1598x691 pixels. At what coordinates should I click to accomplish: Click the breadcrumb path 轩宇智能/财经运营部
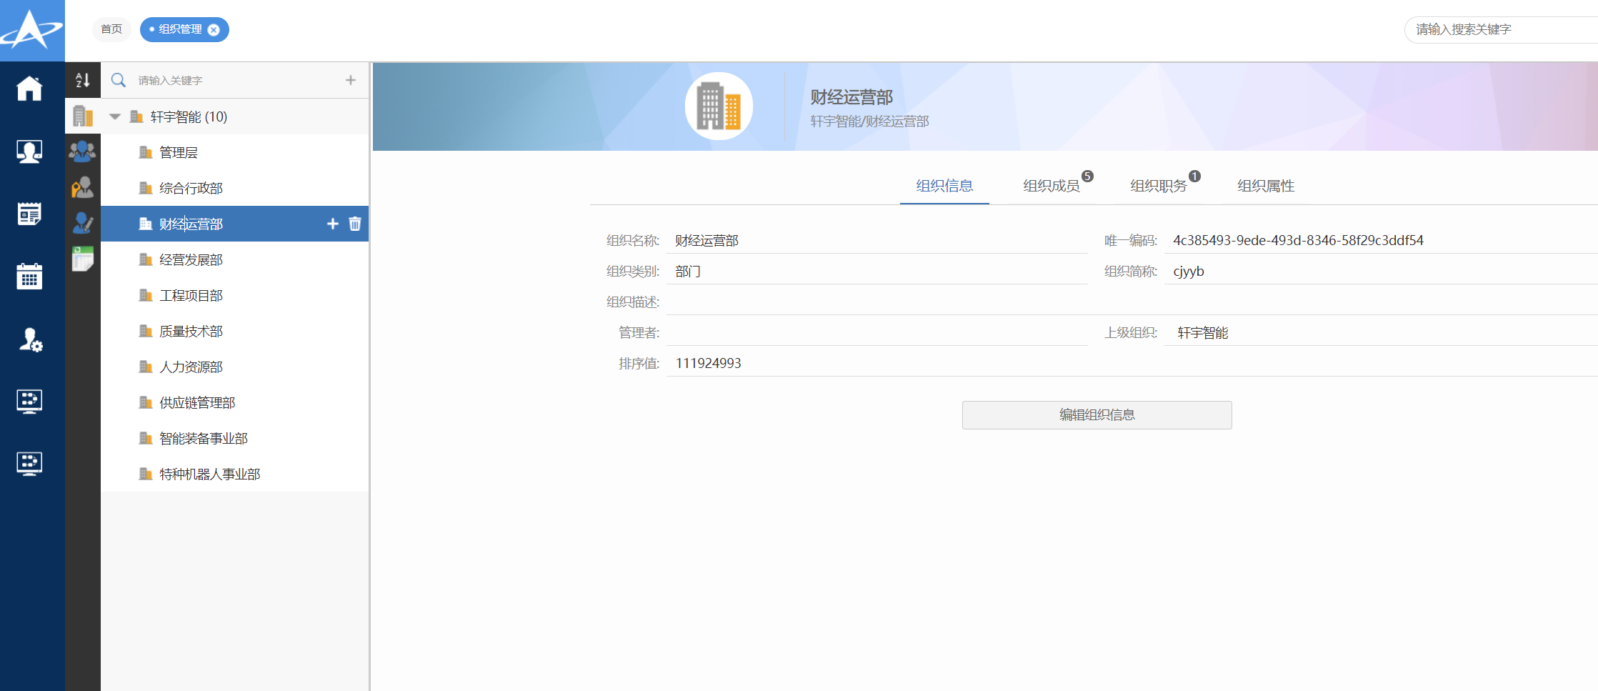click(x=869, y=121)
